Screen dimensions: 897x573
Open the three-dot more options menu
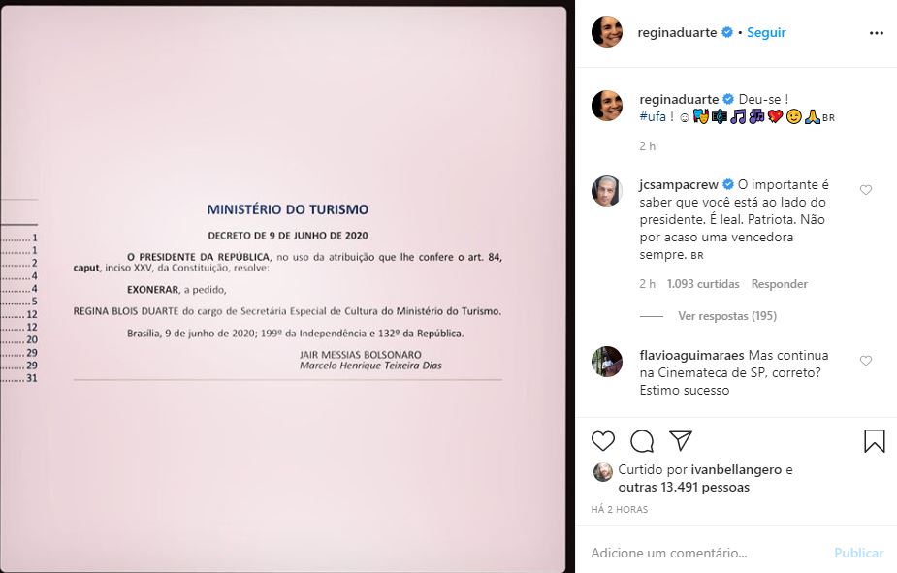click(877, 33)
